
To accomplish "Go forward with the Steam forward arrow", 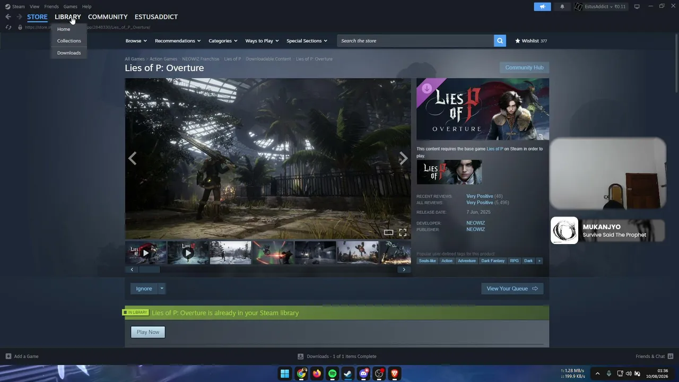I will tap(19, 17).
